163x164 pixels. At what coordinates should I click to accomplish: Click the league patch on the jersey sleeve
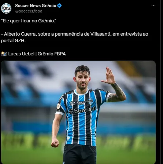58,107
